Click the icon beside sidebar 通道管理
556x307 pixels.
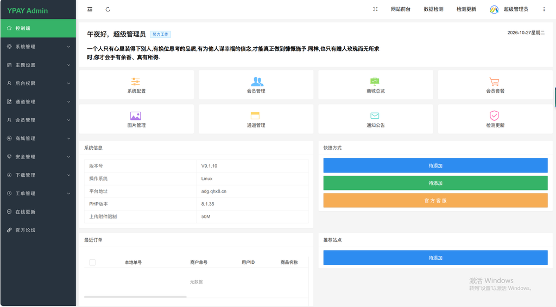9,101
